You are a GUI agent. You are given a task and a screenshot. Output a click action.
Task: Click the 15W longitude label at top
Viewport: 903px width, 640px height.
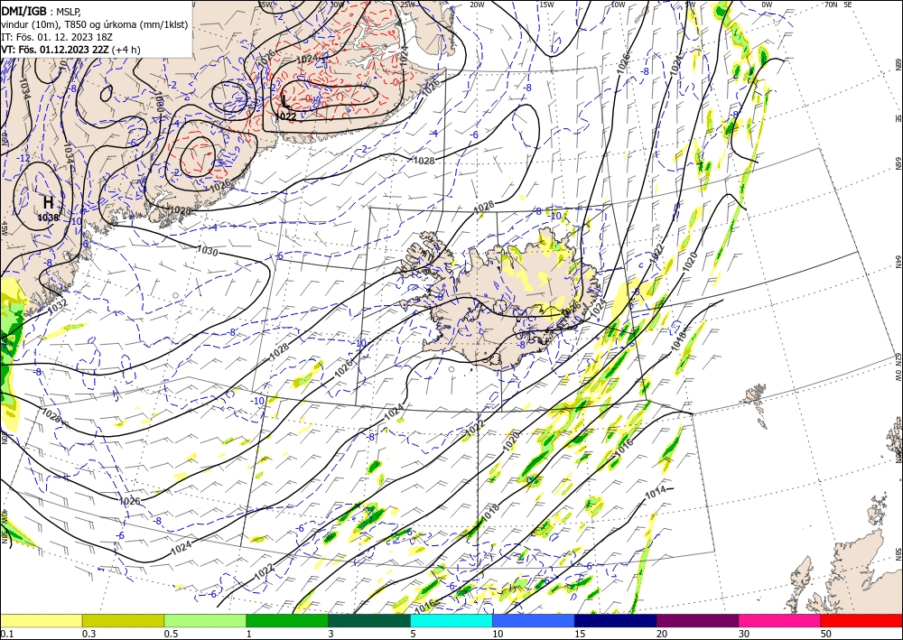click(547, 5)
